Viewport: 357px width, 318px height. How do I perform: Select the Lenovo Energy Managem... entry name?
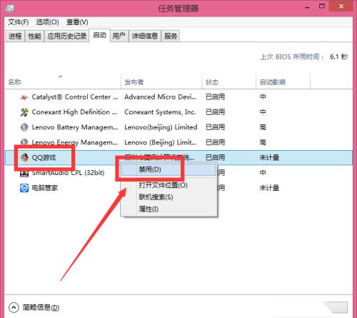point(75,142)
